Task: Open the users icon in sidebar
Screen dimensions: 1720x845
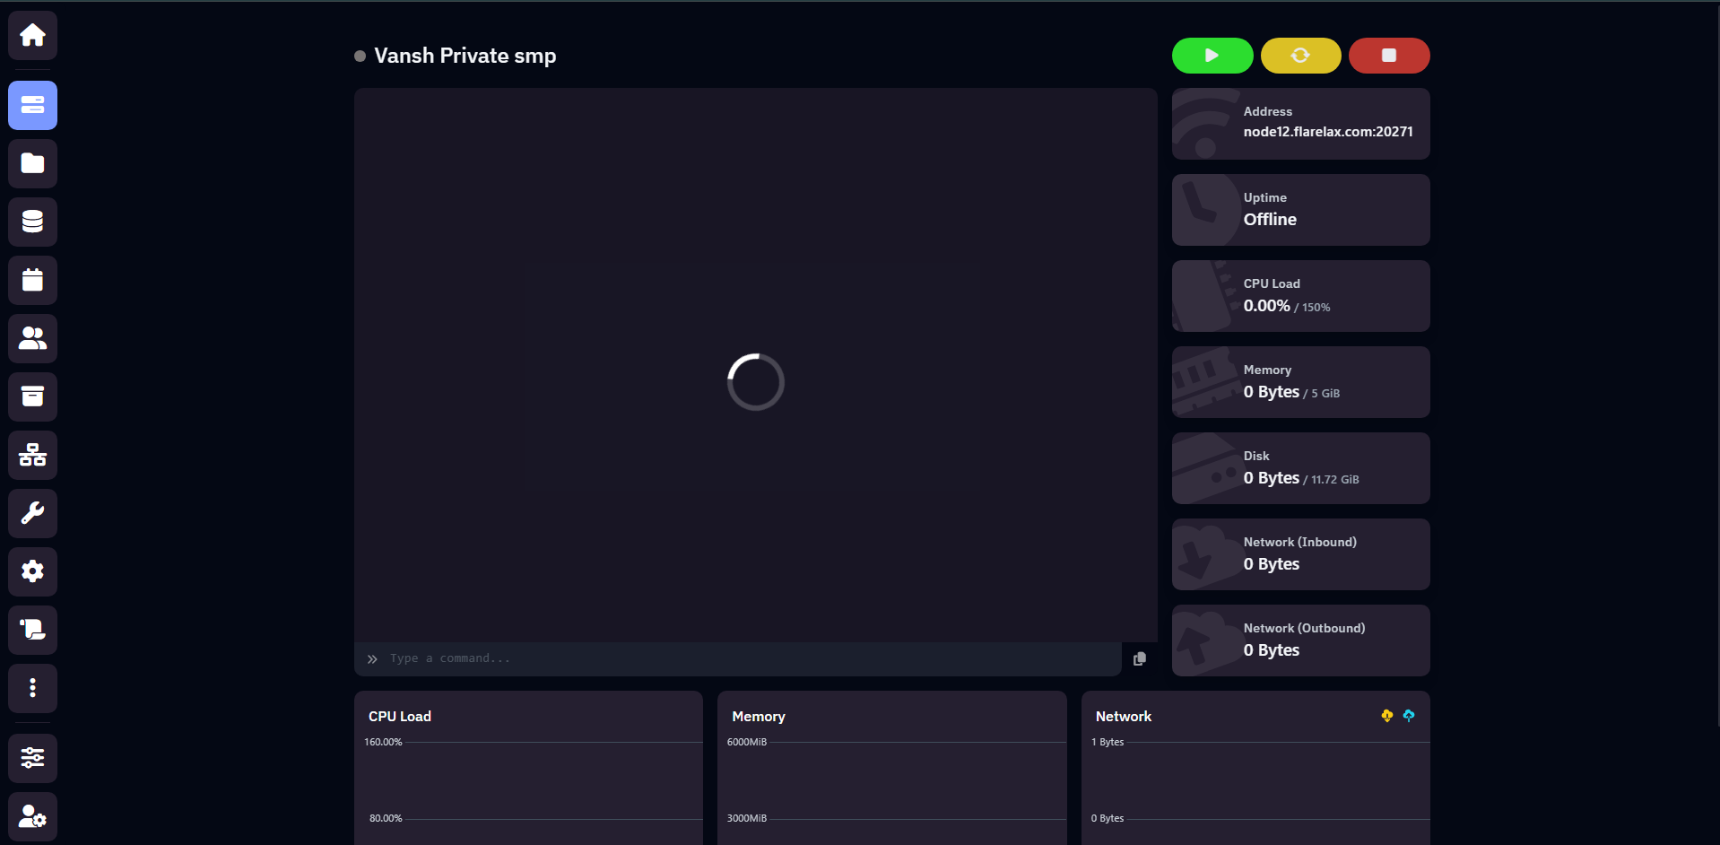Action: pos(32,338)
